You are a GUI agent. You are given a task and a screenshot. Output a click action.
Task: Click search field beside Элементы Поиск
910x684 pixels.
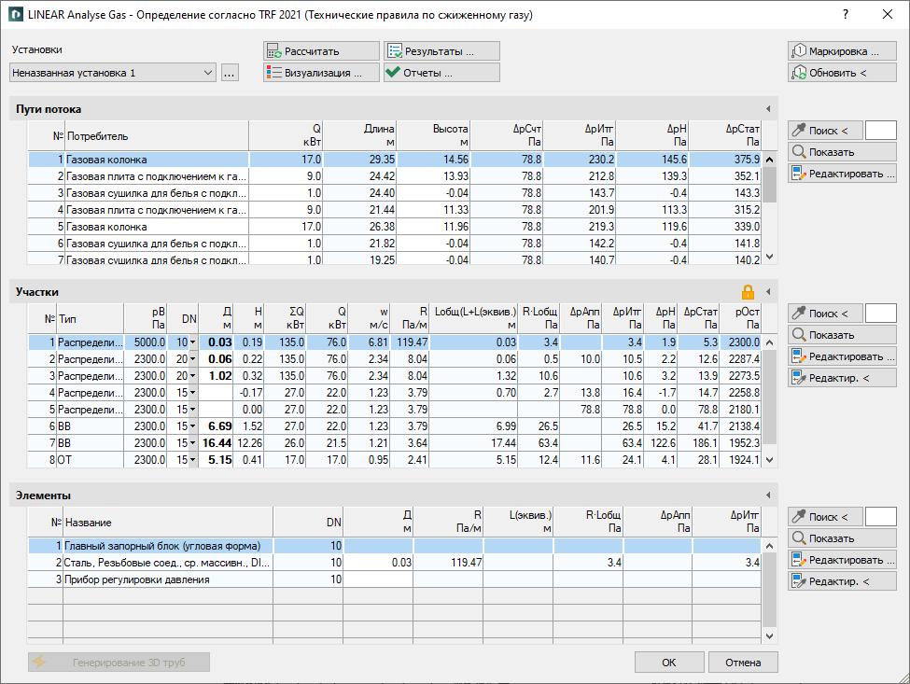[x=881, y=517]
